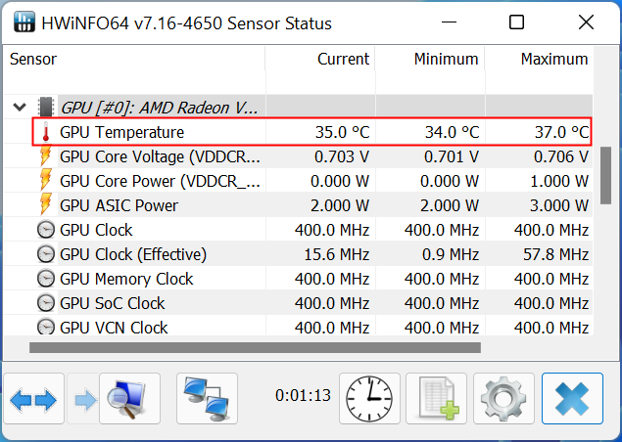This screenshot has height=442, width=622.
Task: Collapse the GPU [#0] AMD Radeon group
Action: tap(20, 107)
